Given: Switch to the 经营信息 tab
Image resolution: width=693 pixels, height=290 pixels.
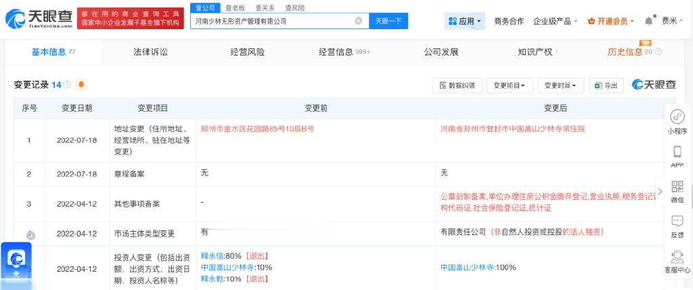Looking at the screenshot, I should 344,51.
